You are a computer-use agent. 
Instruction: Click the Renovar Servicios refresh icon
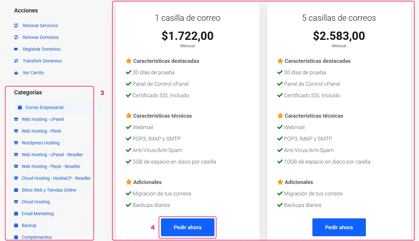(x=16, y=26)
